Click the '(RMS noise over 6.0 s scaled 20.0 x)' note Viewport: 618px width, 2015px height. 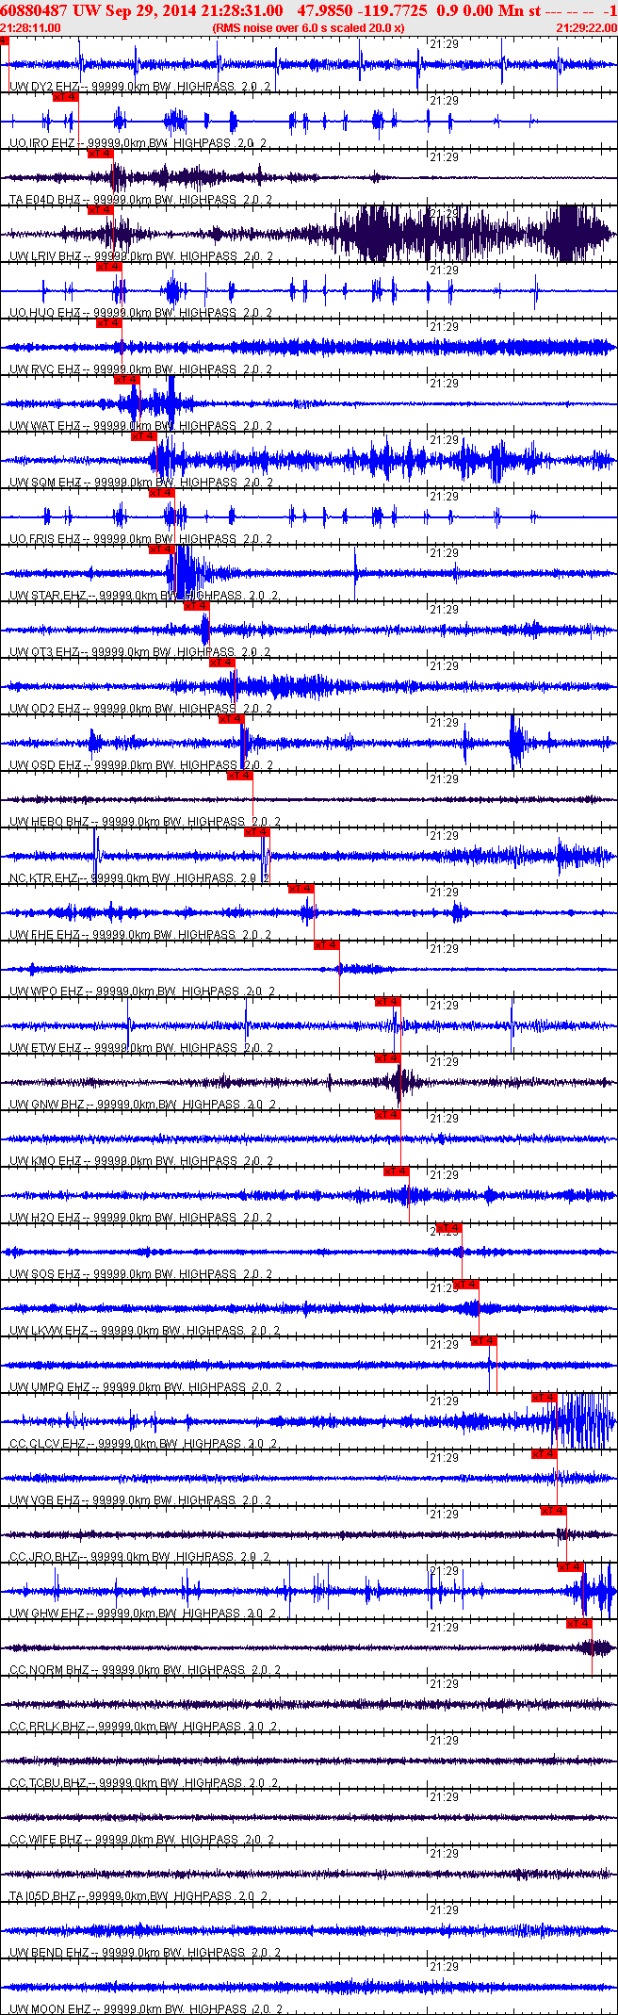(x=309, y=28)
